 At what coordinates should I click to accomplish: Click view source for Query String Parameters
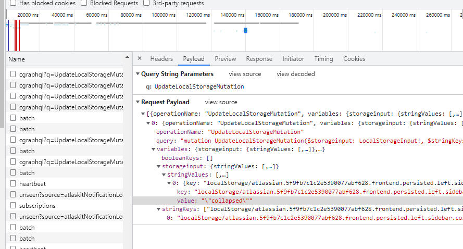pos(245,74)
